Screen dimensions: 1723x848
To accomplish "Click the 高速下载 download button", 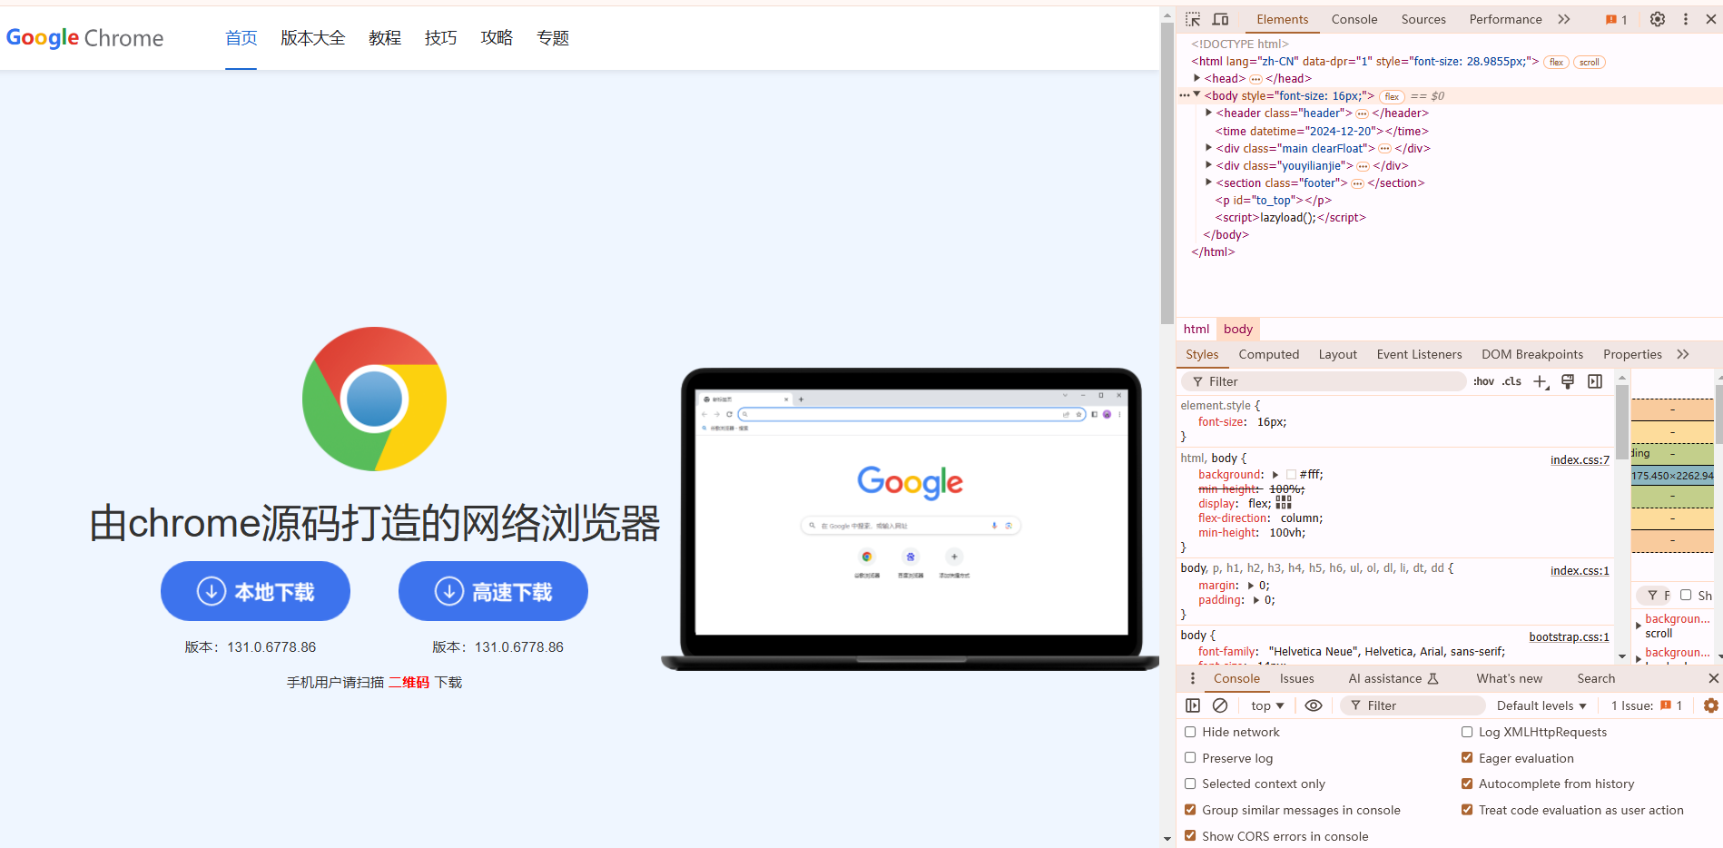I will tap(493, 591).
